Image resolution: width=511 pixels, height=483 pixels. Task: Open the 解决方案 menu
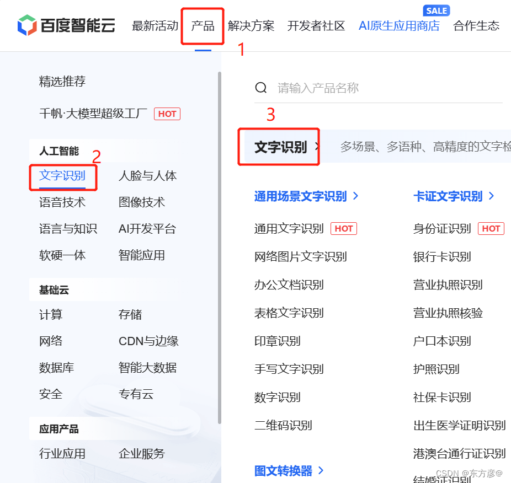tap(251, 25)
